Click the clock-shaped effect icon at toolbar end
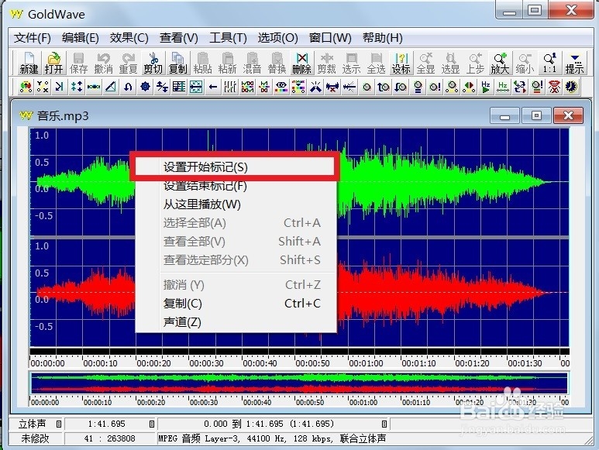Viewport: 599px width, 450px height. (572, 87)
